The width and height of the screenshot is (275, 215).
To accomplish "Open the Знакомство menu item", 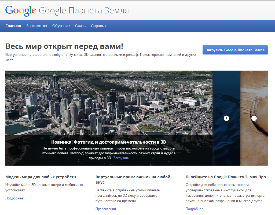I will tap(37, 26).
